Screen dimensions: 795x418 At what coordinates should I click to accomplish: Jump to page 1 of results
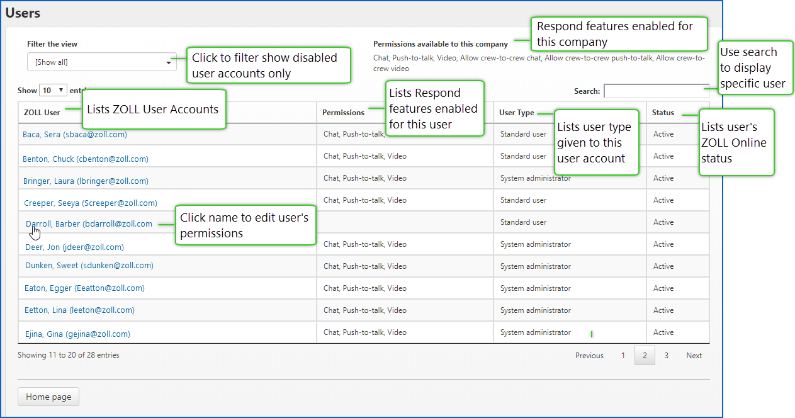[623, 356]
